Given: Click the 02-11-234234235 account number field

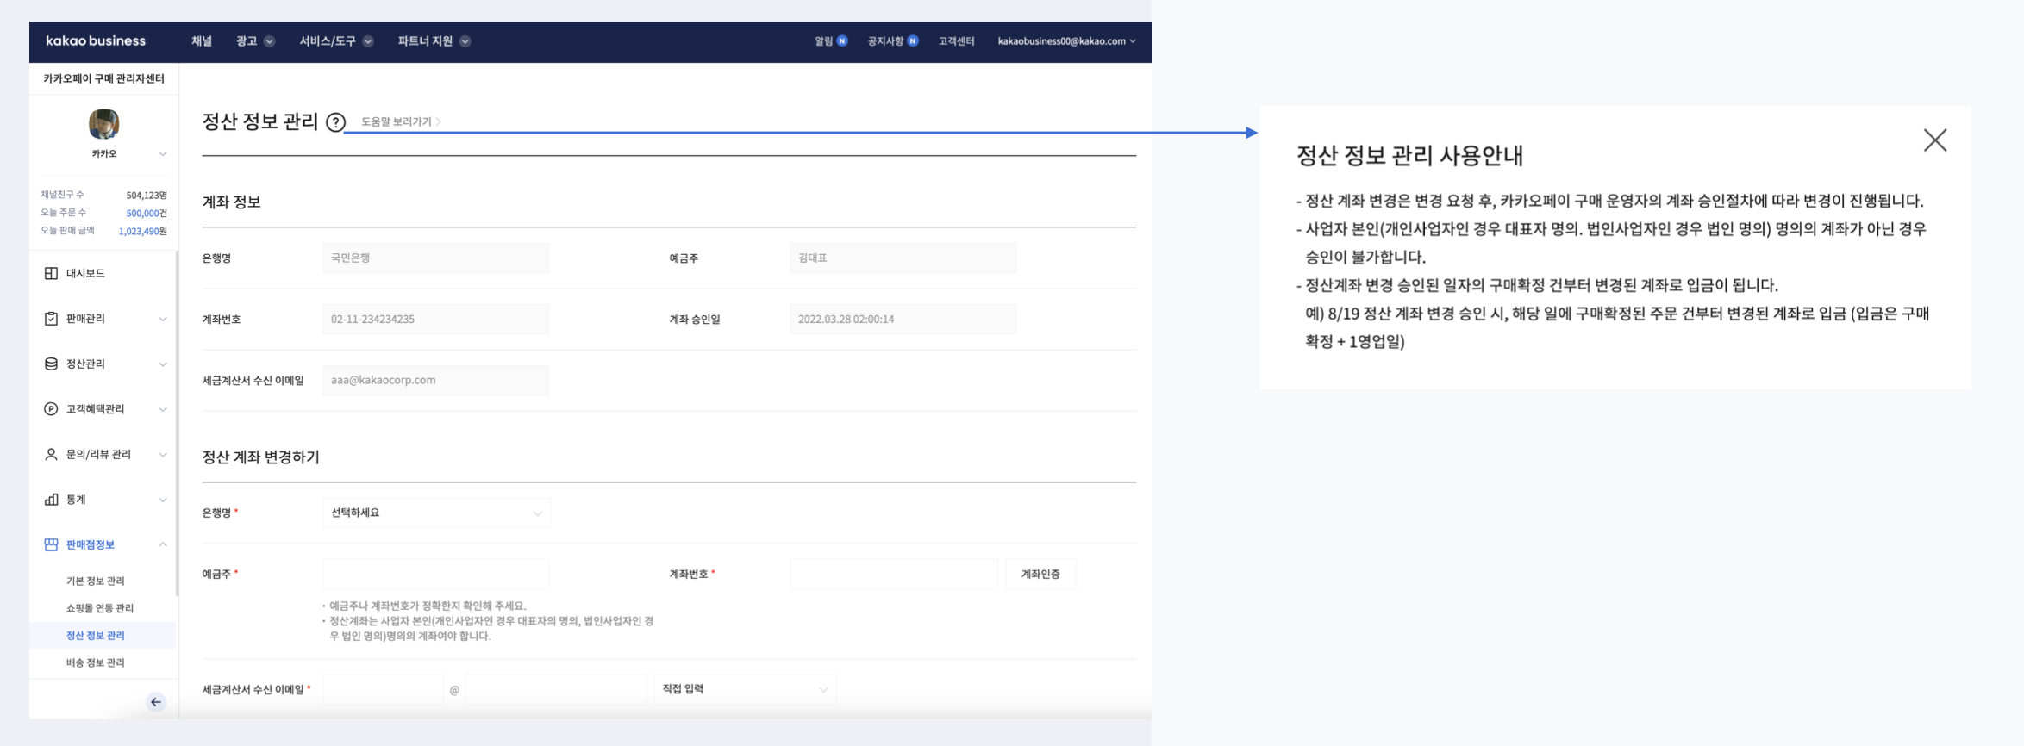Looking at the screenshot, I should click(435, 319).
